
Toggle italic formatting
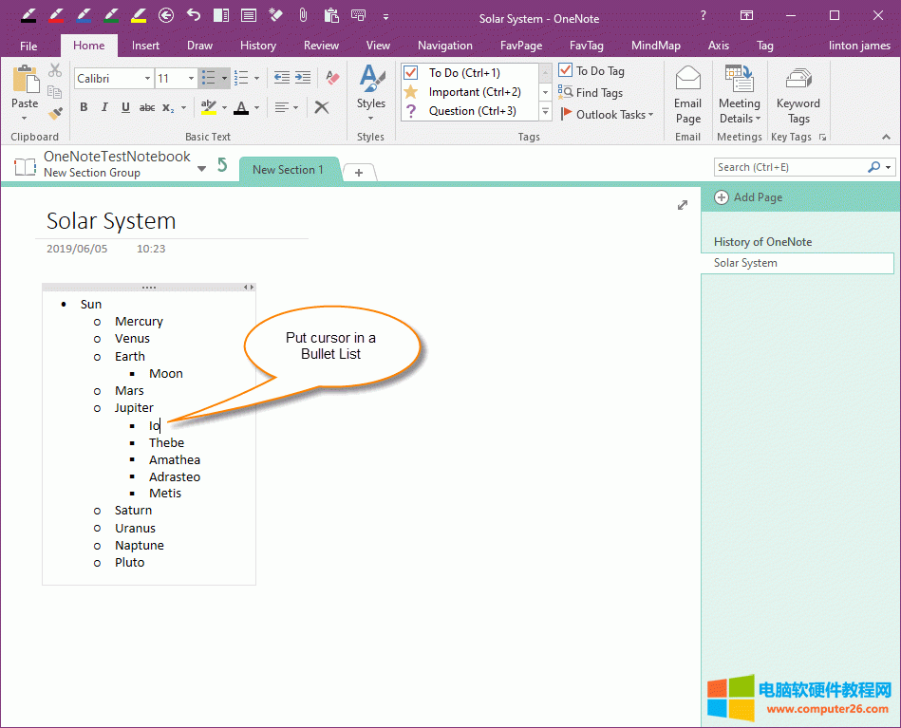pos(104,106)
